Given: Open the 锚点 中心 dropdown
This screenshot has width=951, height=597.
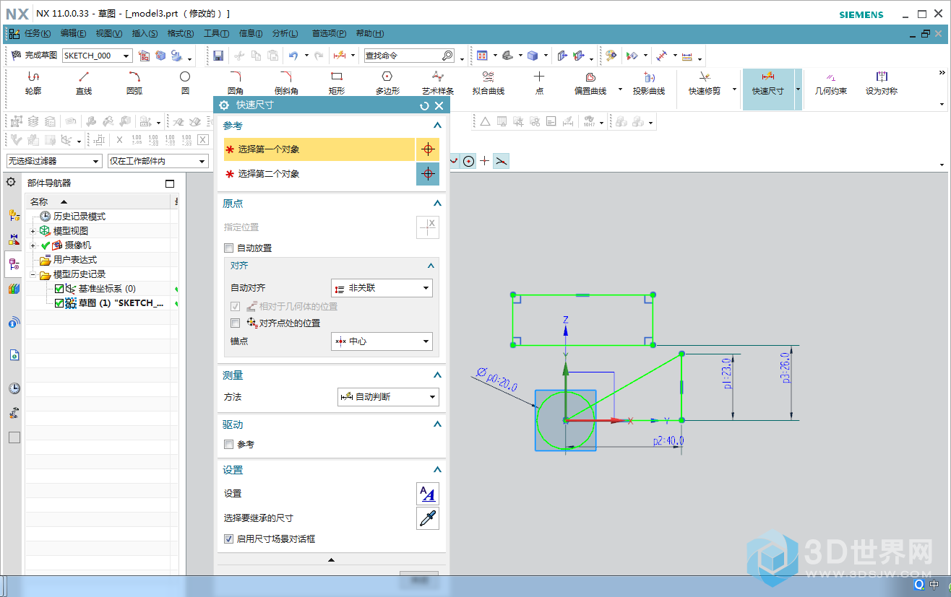Looking at the screenshot, I should (382, 341).
